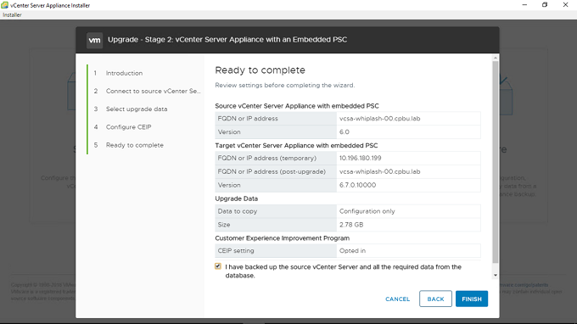Select step 4 Configure CEIP
Image resolution: width=577 pixels, height=324 pixels.
click(x=128, y=127)
